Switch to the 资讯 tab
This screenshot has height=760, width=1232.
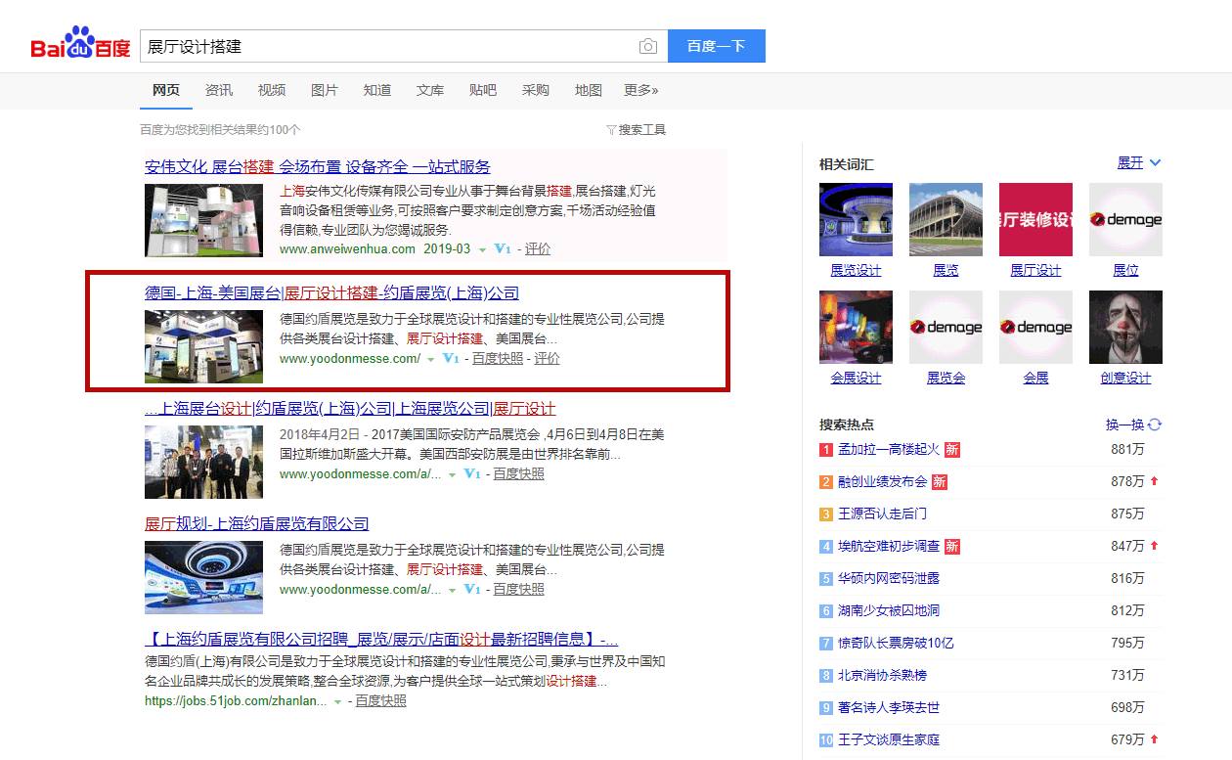pyautogui.click(x=219, y=90)
